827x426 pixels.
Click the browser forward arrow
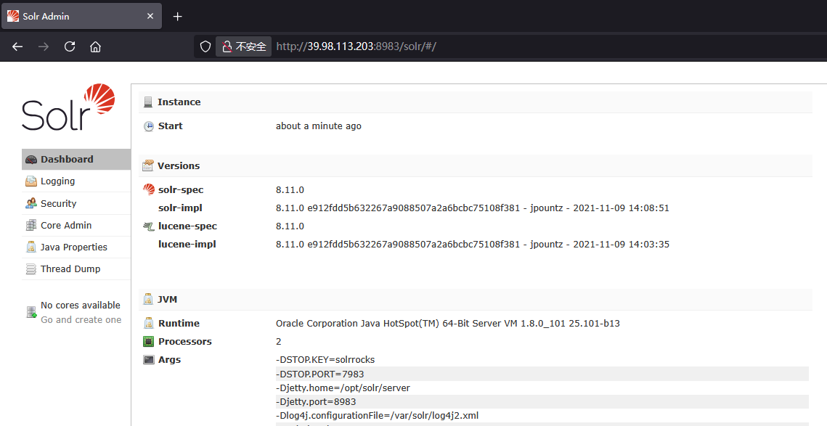pos(44,46)
